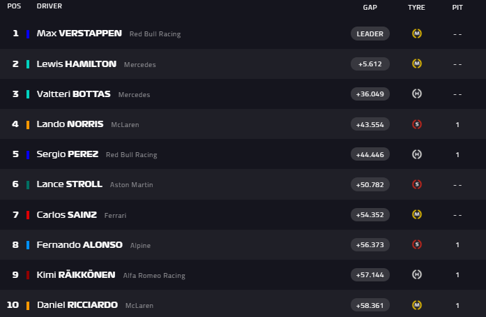Sort by the GAP column header
The height and width of the screenshot is (317, 486).
pos(370,7)
